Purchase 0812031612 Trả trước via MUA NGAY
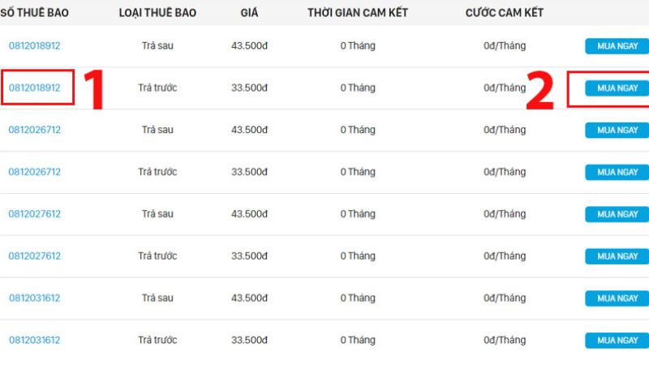Image resolution: width=649 pixels, height=365 pixels. tap(617, 341)
